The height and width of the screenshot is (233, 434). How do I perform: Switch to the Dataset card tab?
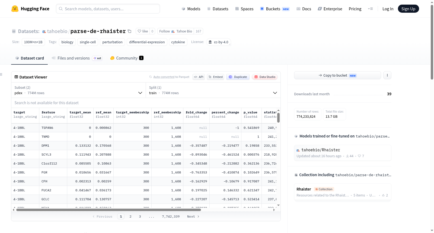point(30,58)
